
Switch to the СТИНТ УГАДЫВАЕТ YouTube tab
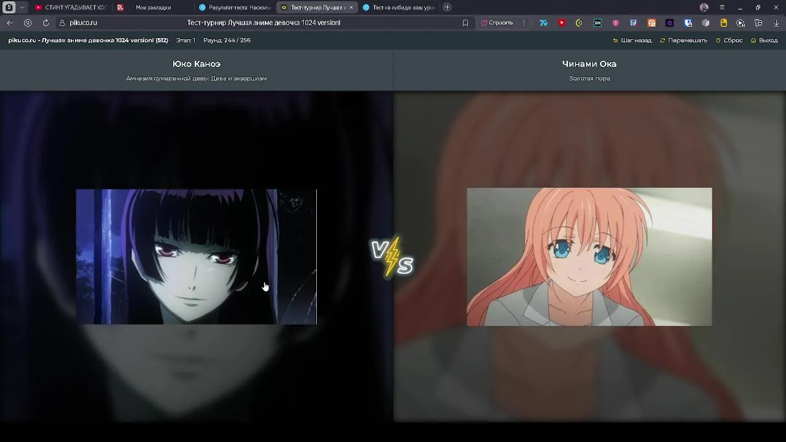click(x=71, y=7)
